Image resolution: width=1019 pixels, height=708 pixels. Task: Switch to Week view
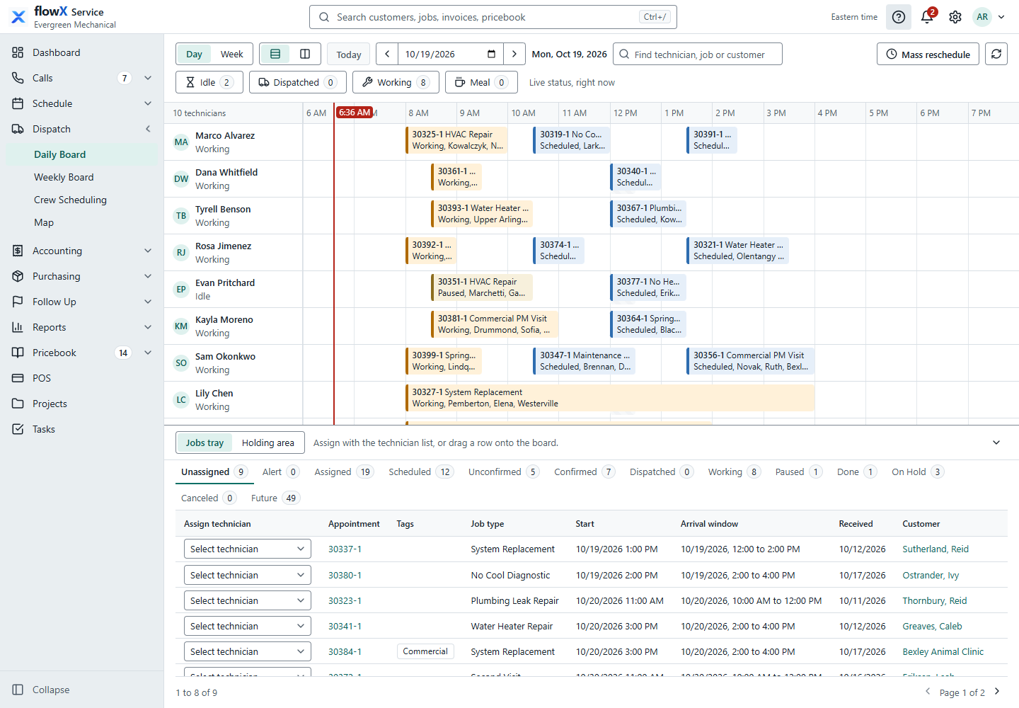(x=231, y=54)
